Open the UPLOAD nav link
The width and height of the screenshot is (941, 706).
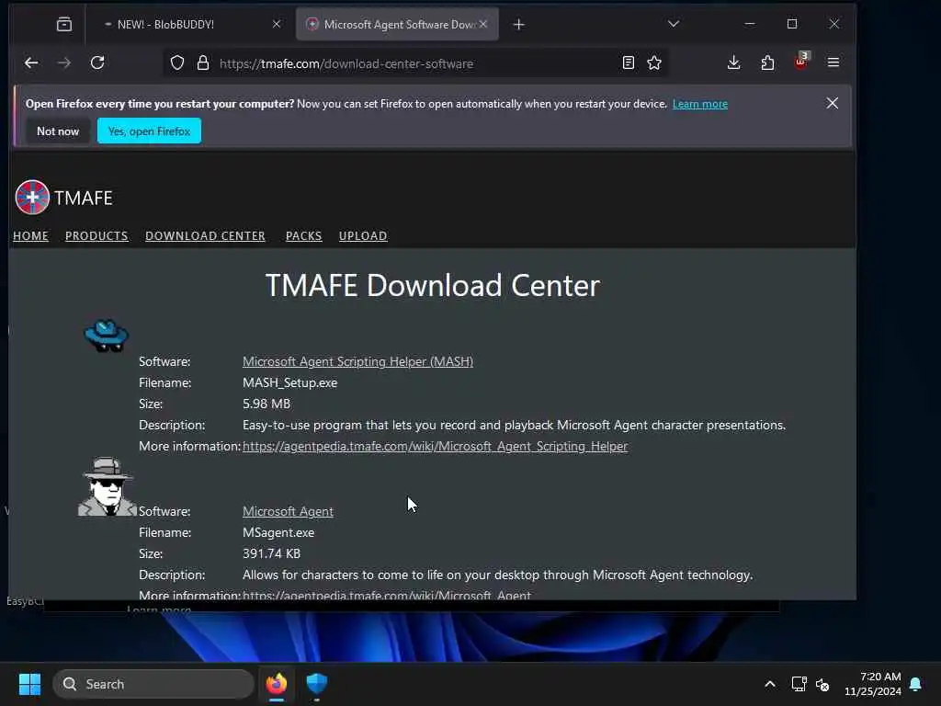click(363, 236)
